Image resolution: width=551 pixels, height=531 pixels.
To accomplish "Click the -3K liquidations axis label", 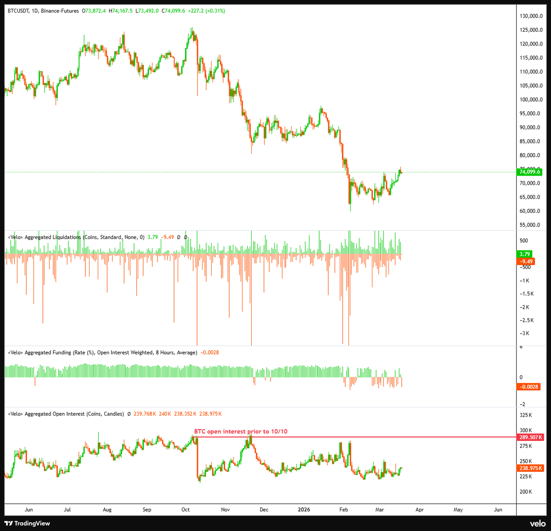I will point(524,333).
